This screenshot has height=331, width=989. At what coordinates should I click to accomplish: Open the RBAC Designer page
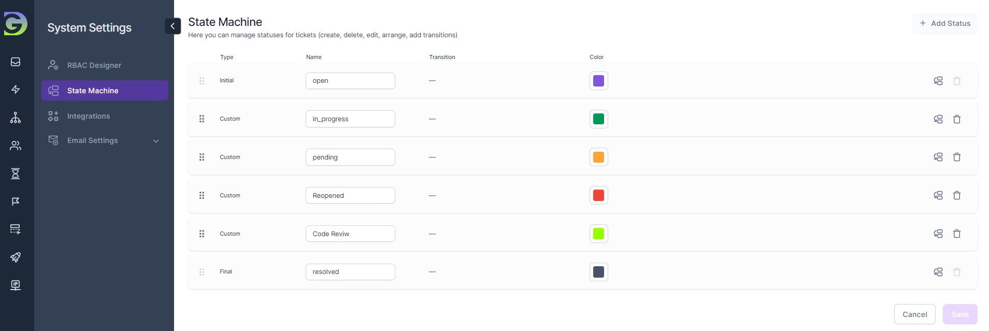(94, 65)
